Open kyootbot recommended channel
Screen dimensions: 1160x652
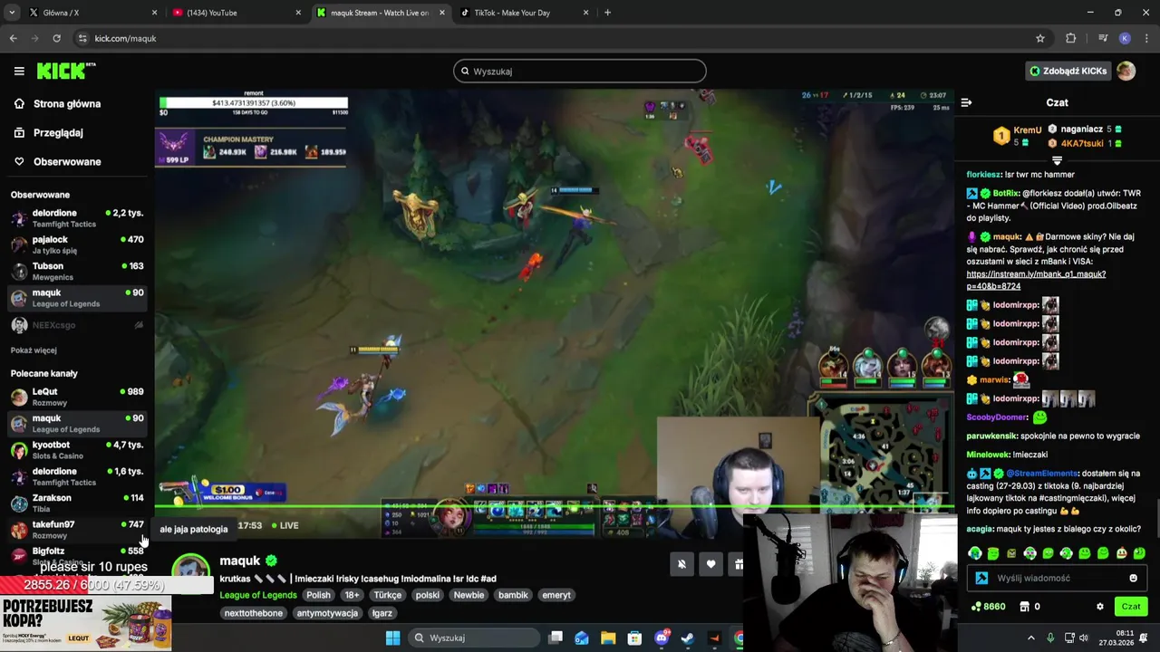point(77,450)
